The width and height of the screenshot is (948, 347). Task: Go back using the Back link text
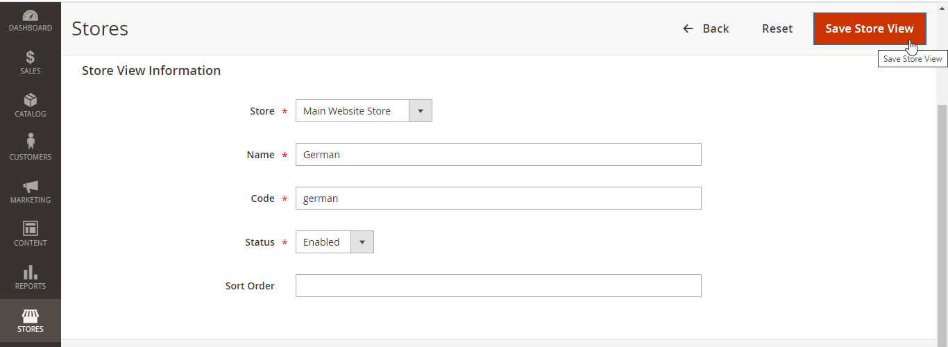click(x=716, y=28)
